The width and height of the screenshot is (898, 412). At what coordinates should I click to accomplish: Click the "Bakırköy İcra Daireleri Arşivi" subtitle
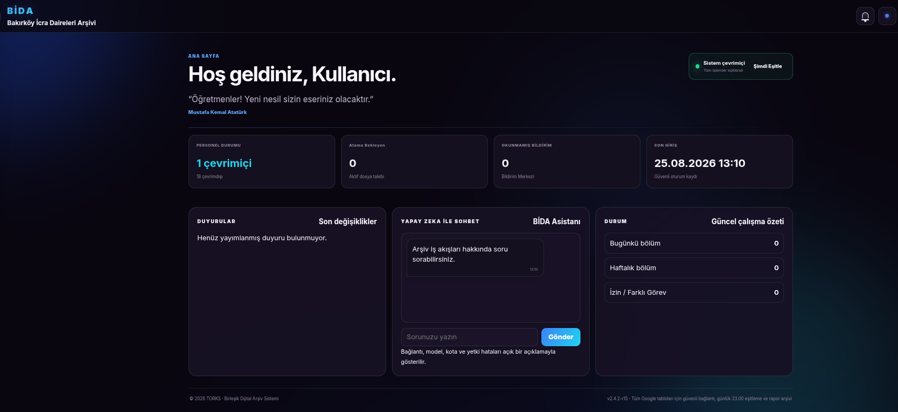(x=51, y=23)
